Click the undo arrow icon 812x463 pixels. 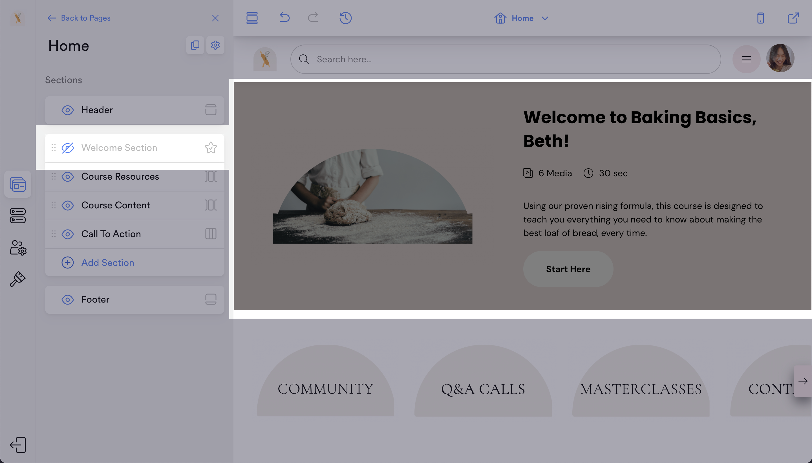[284, 17]
